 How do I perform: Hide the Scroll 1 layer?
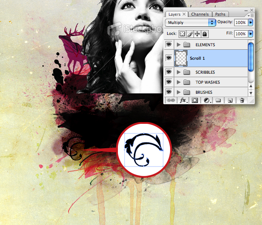169,58
